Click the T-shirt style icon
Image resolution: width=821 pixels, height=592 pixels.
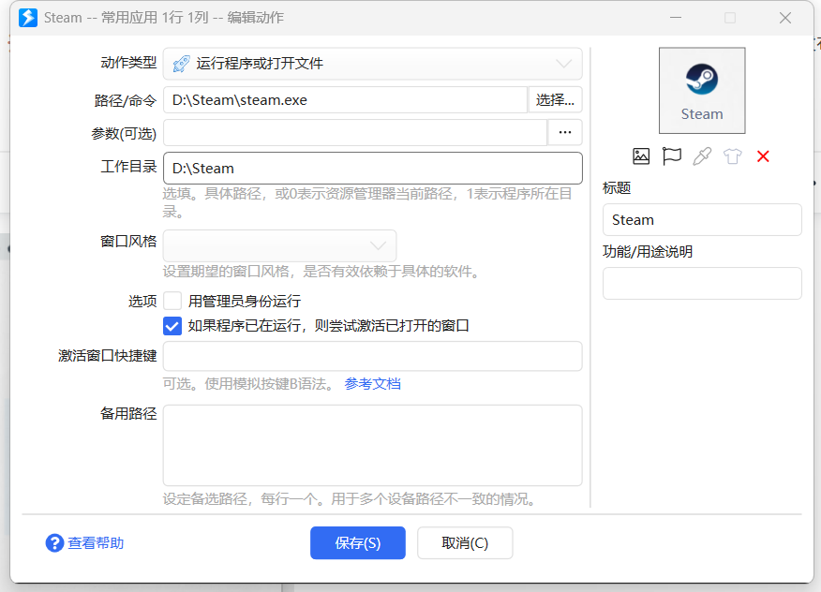point(733,156)
